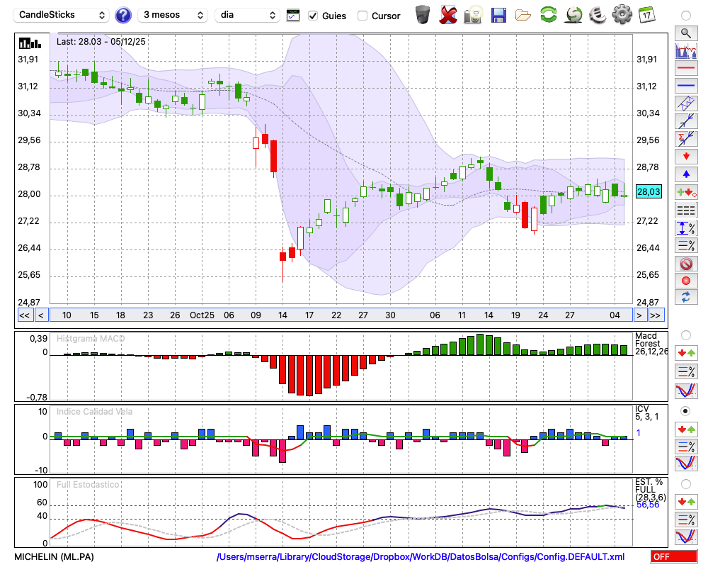The image size is (708, 567).
Task: Click the green refresh arrows icon
Action: pyautogui.click(x=548, y=15)
